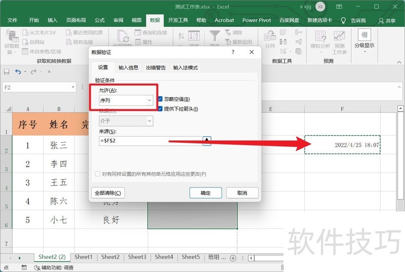The height and width of the screenshot is (272, 405).
Task: Switch to the Settings (设置) tab
Action: point(103,67)
